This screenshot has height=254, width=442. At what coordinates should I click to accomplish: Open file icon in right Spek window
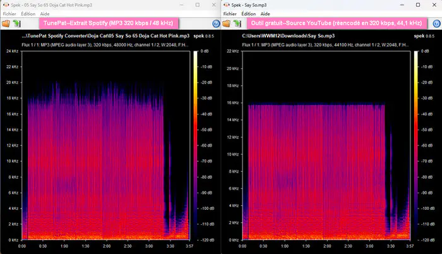click(226, 23)
